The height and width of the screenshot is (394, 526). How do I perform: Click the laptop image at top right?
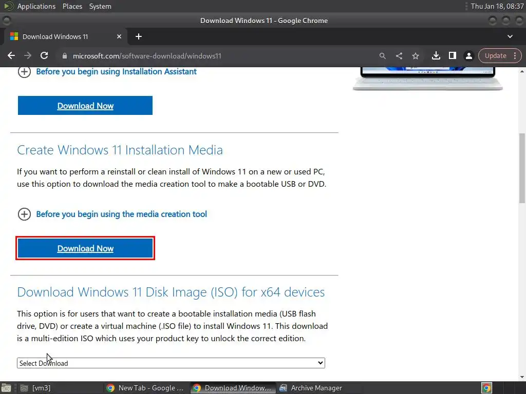[x=428, y=78]
